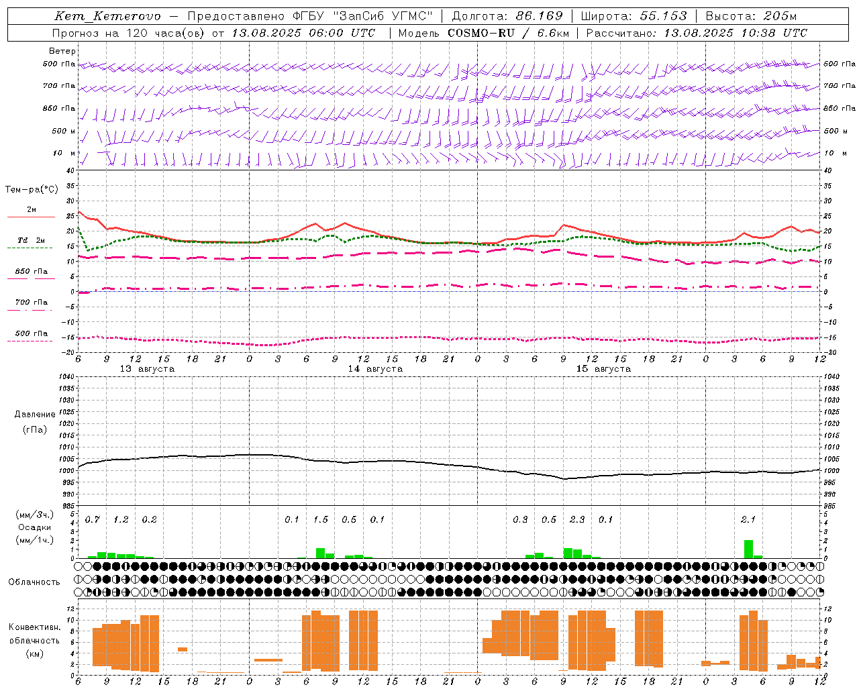The width and height of the screenshot is (859, 687).
Task: Click the '10 м' wind level label on the left
Action: click(x=64, y=153)
